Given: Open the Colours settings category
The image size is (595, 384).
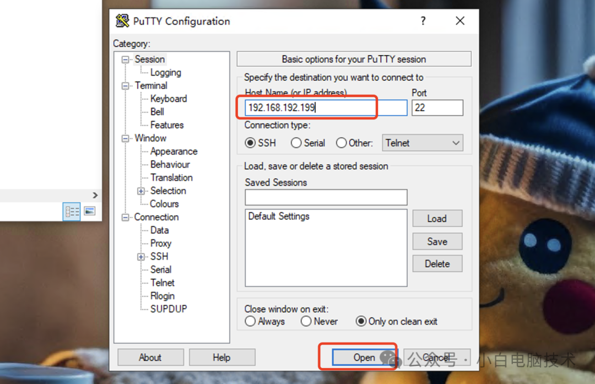Looking at the screenshot, I should pos(164,204).
